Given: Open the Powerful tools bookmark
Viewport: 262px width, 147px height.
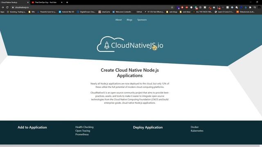Looking at the screenshot, I should pyautogui.click(x=47, y=12).
